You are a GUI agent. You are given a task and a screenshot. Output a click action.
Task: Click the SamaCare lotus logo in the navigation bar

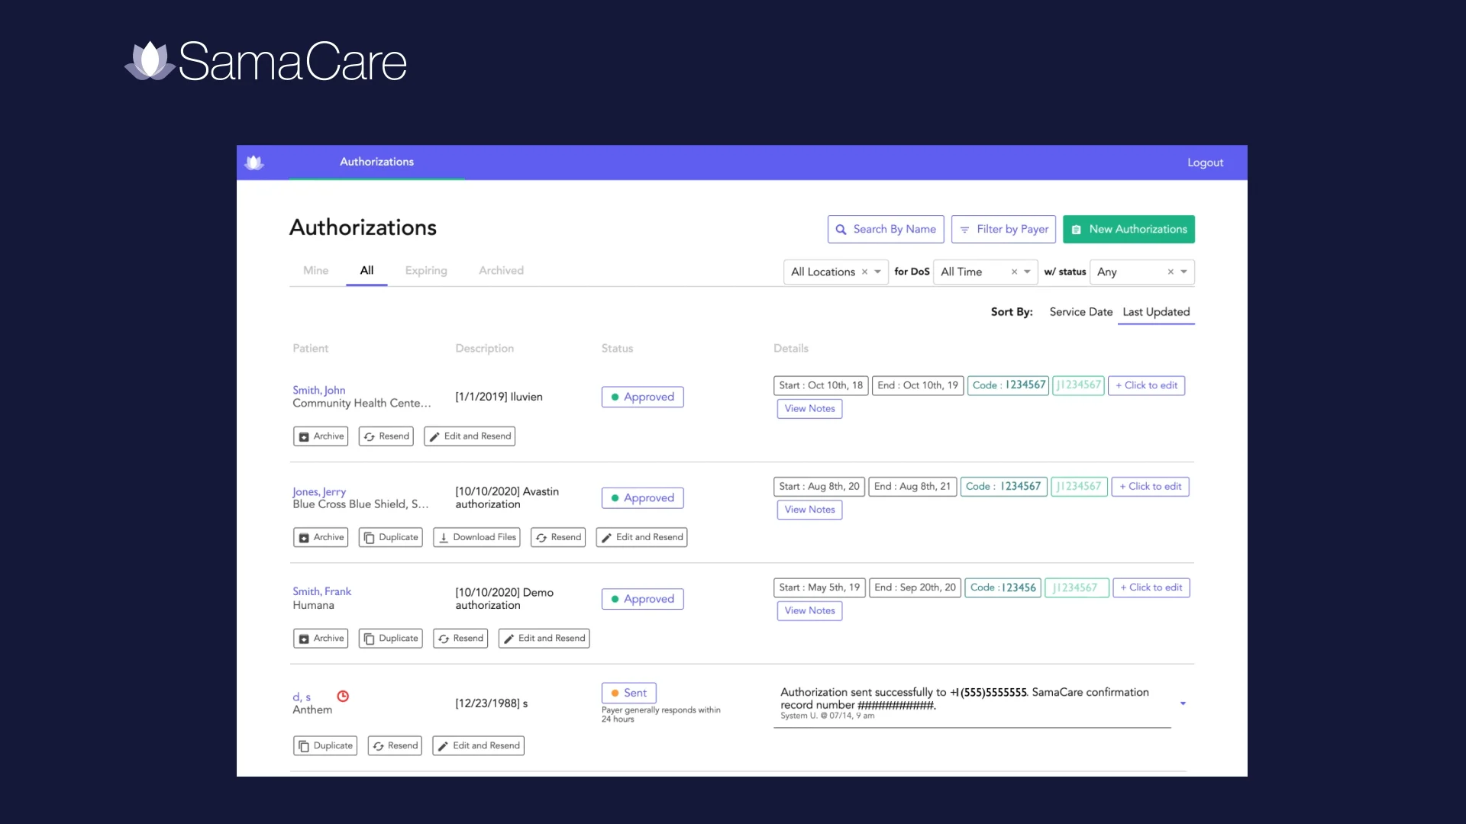click(253, 162)
